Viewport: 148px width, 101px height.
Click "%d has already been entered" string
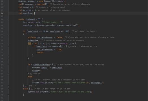[71, 83]
